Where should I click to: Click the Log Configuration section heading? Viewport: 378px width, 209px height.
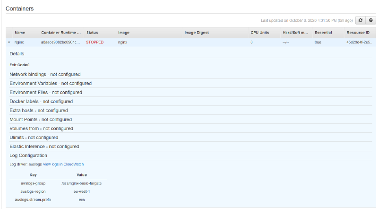click(28, 156)
